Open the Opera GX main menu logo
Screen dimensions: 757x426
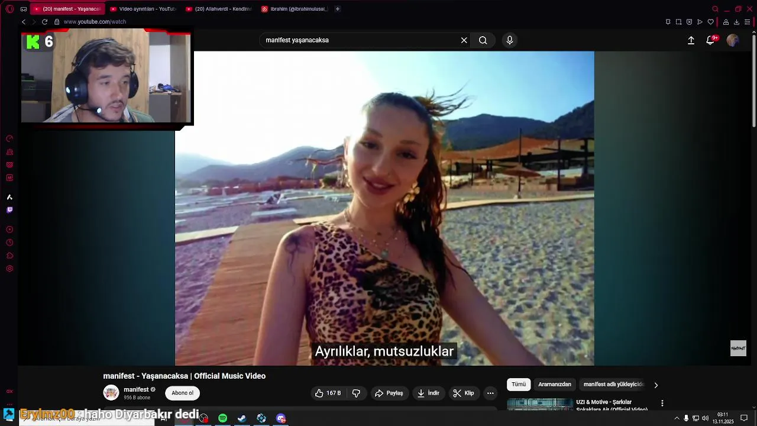(x=9, y=9)
